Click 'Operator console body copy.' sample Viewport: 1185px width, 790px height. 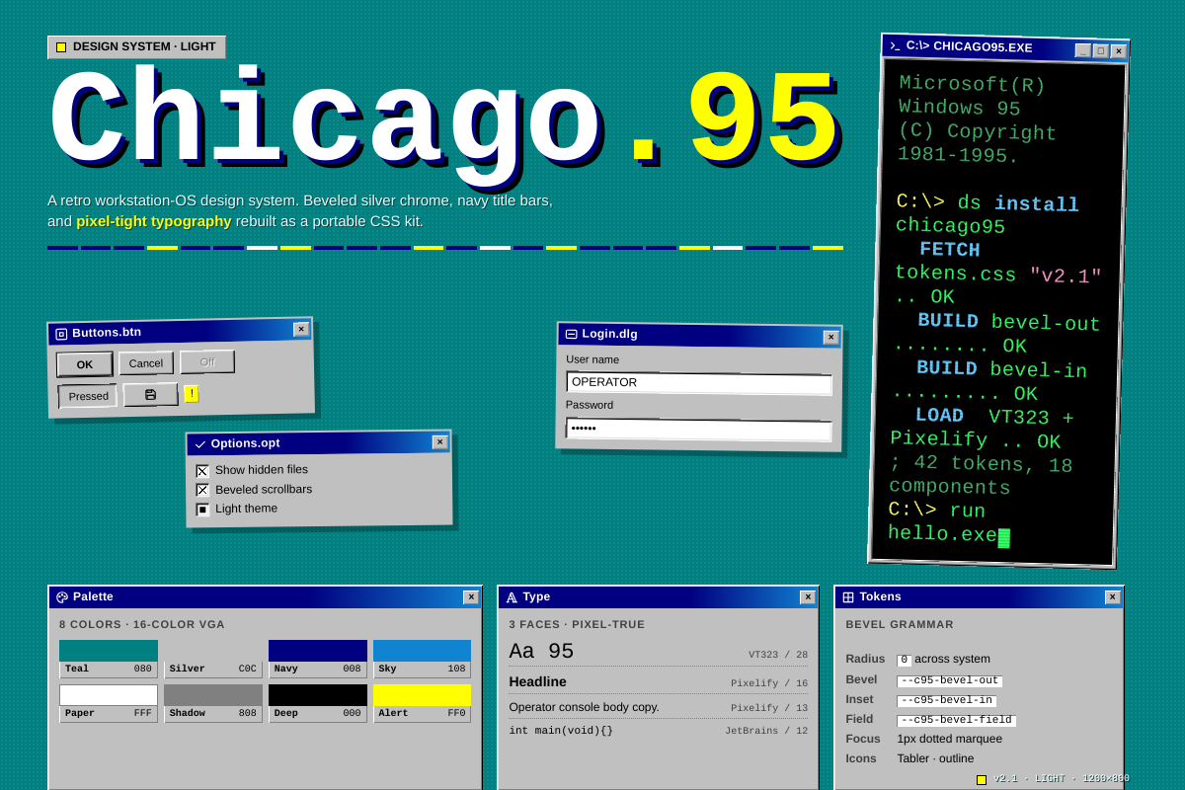pyautogui.click(x=584, y=707)
